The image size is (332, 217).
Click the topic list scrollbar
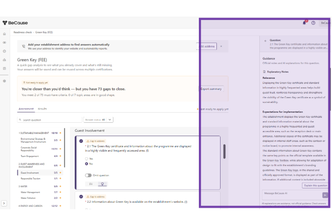point(65,148)
